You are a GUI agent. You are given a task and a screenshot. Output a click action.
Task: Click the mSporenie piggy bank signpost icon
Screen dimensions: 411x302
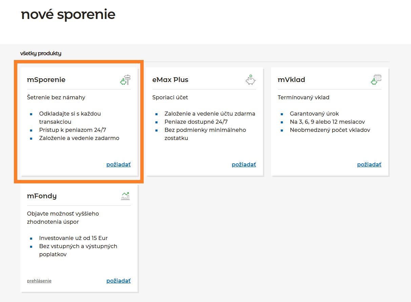click(x=125, y=80)
